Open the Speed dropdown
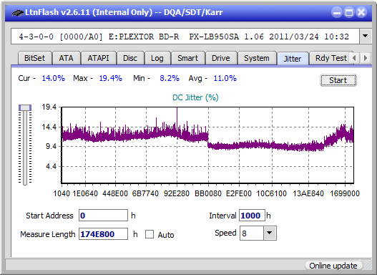377x275 pixels. click(x=270, y=233)
